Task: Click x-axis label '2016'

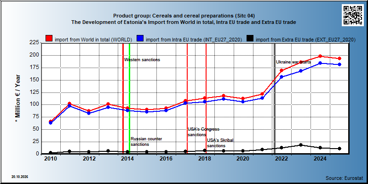Action: click(166, 159)
